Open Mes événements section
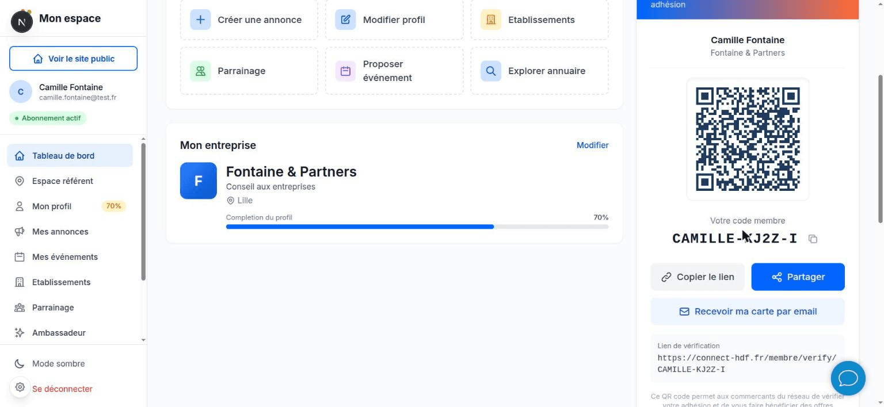The height and width of the screenshot is (407, 884). (70, 257)
